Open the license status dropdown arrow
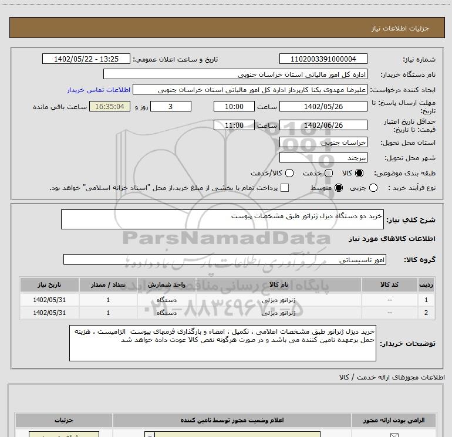Image resolution: width=452 pixels, height=437 pixels. point(150,435)
